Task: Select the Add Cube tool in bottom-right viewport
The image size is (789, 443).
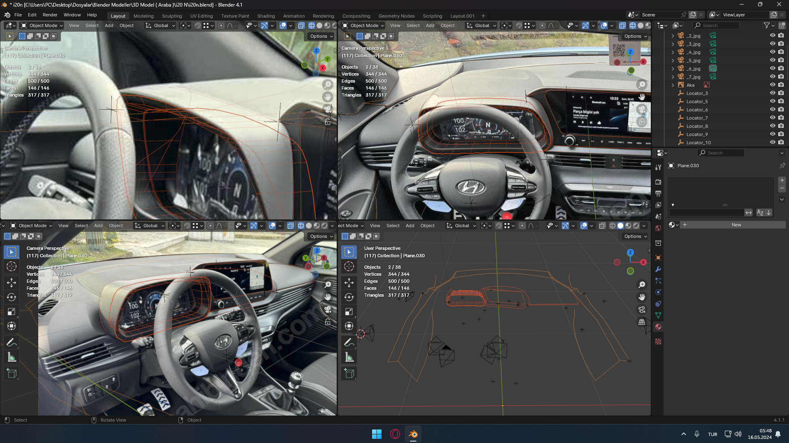Action: point(349,373)
